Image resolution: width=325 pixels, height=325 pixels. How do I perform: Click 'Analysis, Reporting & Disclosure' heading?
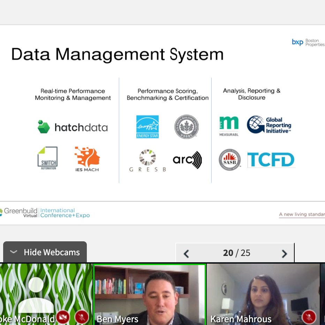252,94
